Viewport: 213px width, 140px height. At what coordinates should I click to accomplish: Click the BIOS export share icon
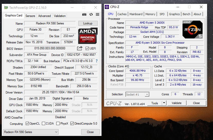click(x=80, y=48)
